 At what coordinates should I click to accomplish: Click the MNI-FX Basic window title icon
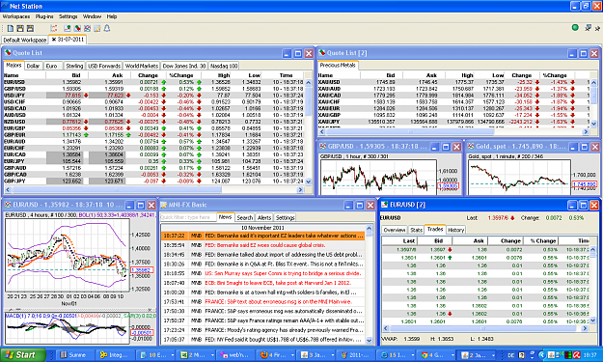(x=164, y=205)
